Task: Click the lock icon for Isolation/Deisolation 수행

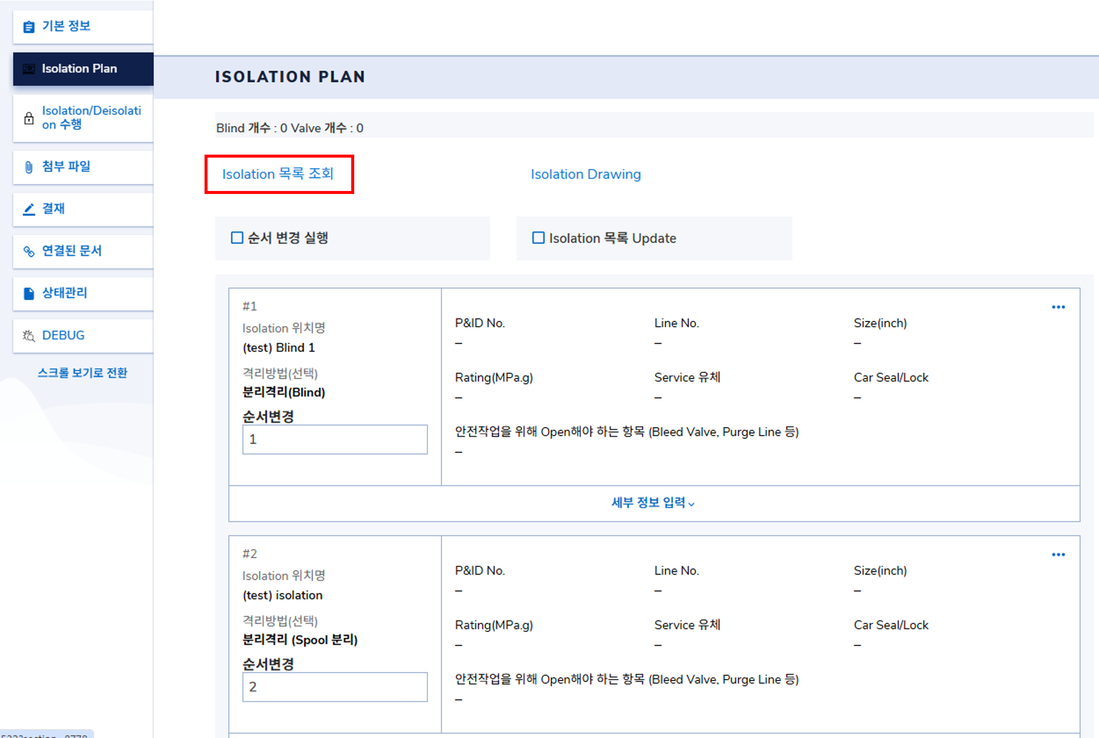Action: click(29, 118)
